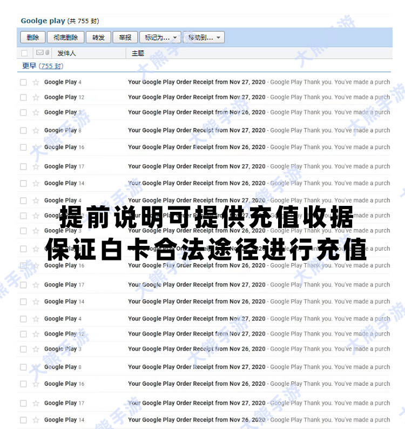Open topmost Google Play 12 order receipt subject
Image resolution: width=405 pixels, height=429 pixels.
point(197,97)
